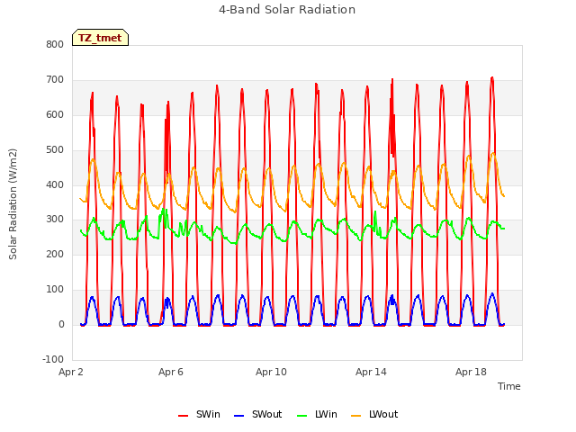Viewport: 576px width, 432px height.
Task: Click green LWin legend color marker
Action: coord(301,416)
